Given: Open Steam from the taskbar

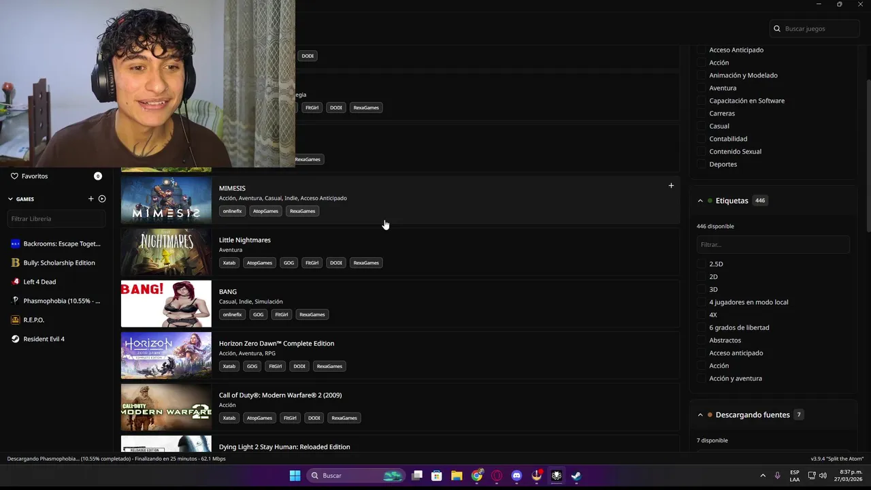Looking at the screenshot, I should pyautogui.click(x=576, y=476).
